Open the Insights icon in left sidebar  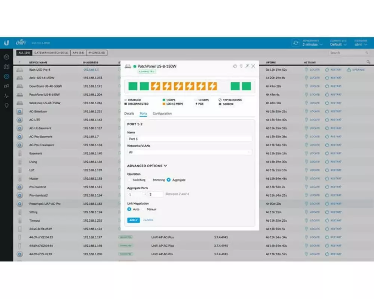tap(6, 105)
